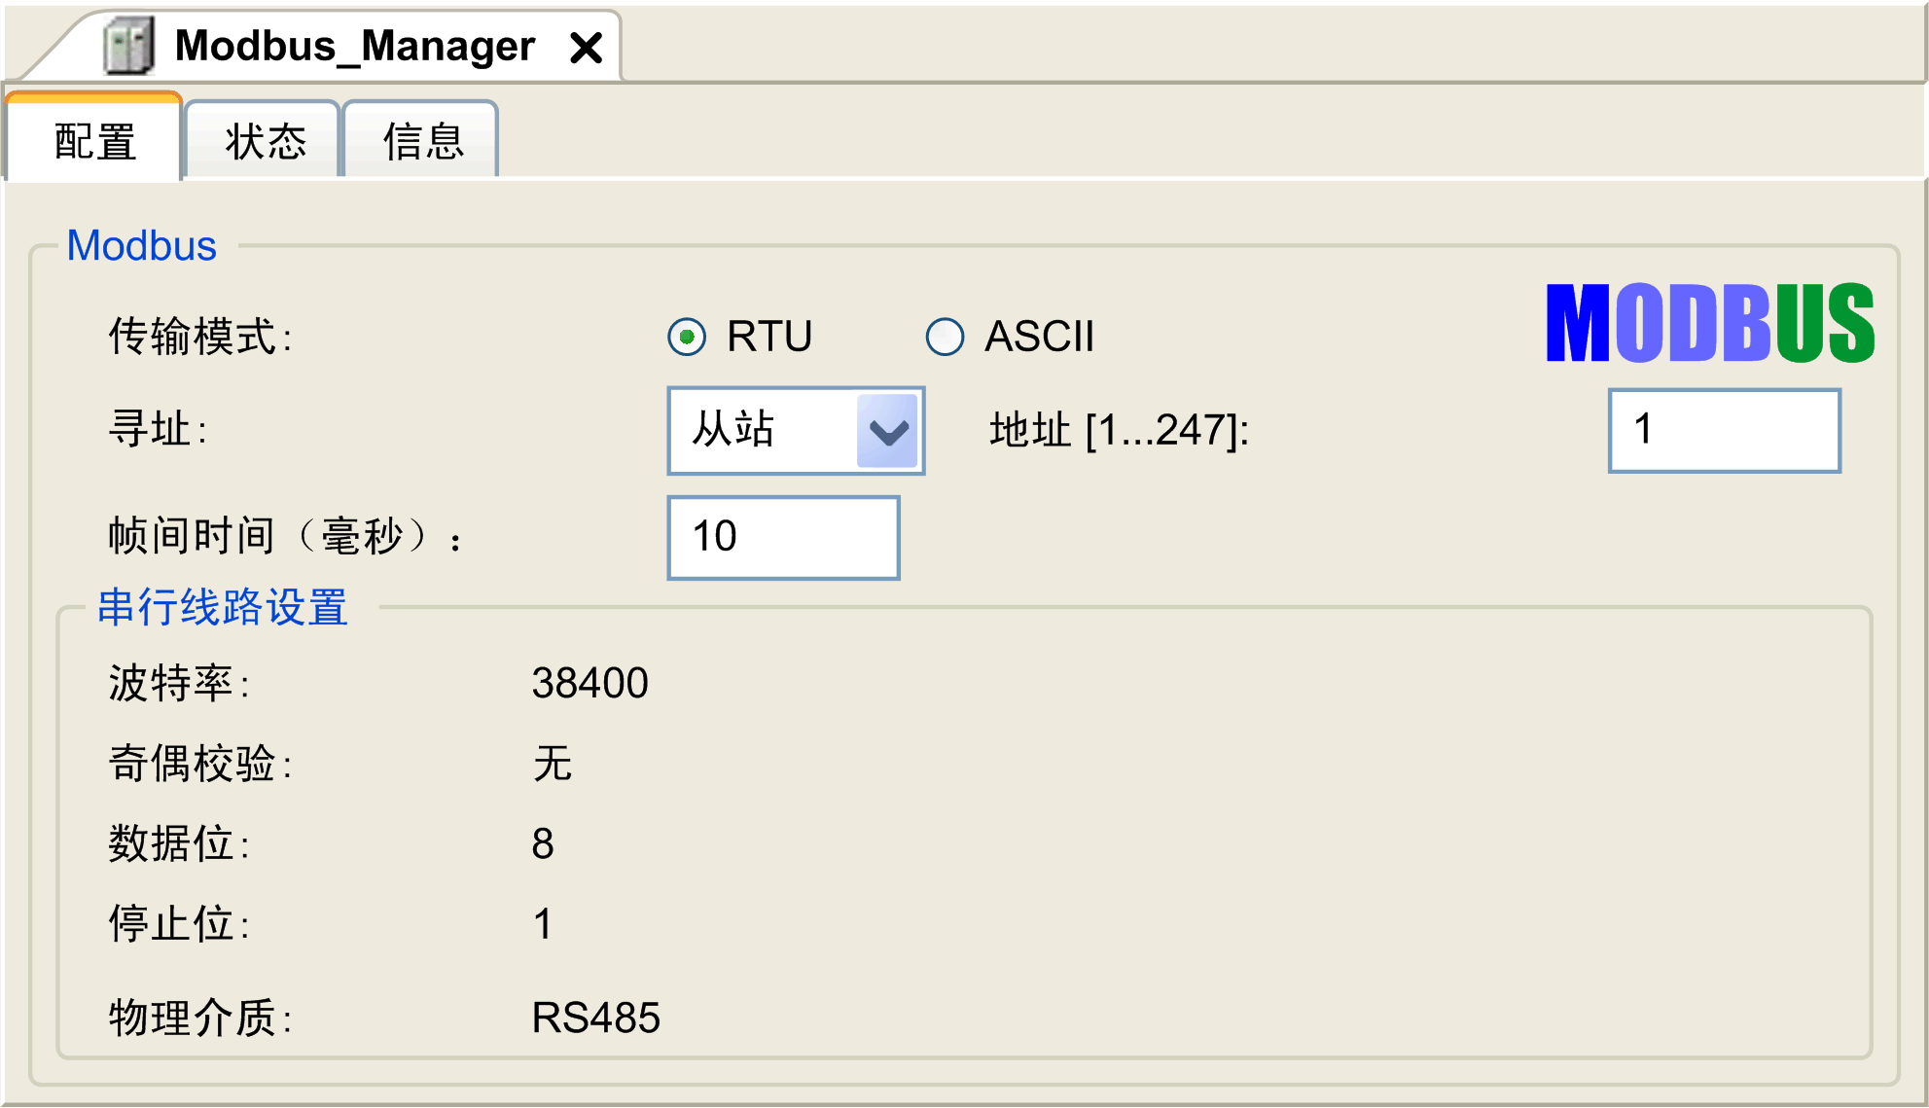The image size is (1929, 1108).
Task: Click the 帧间时间 input field
Action: click(x=783, y=537)
